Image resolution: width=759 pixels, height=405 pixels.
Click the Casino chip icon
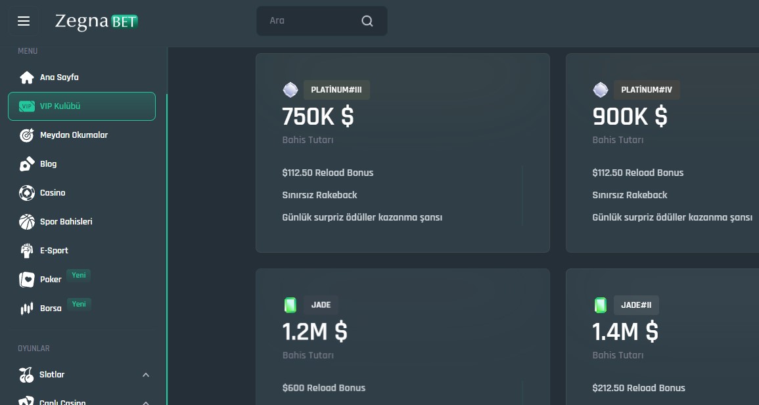coord(27,193)
